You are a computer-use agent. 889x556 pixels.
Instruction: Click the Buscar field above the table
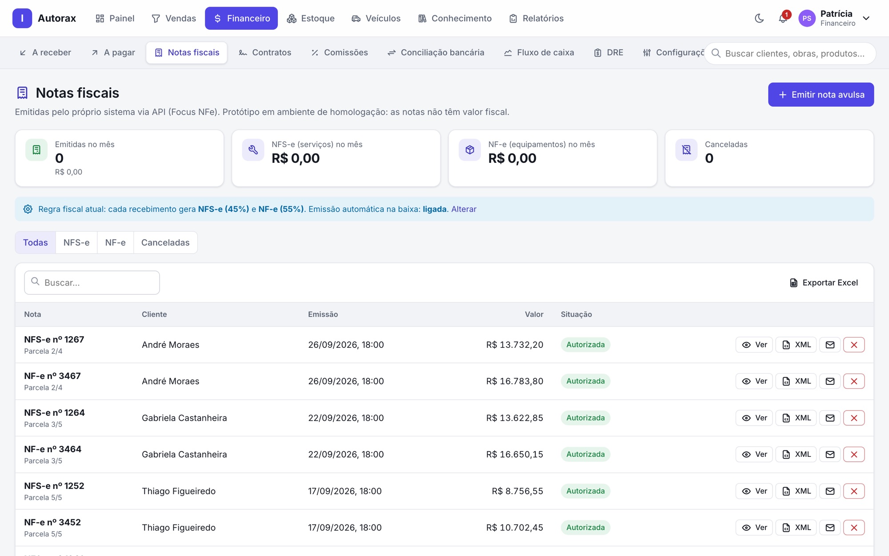[92, 282]
